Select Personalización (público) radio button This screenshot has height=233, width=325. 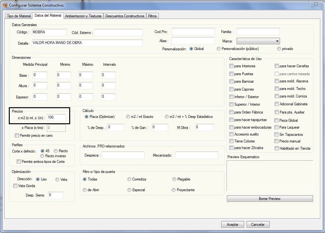click(x=218, y=49)
